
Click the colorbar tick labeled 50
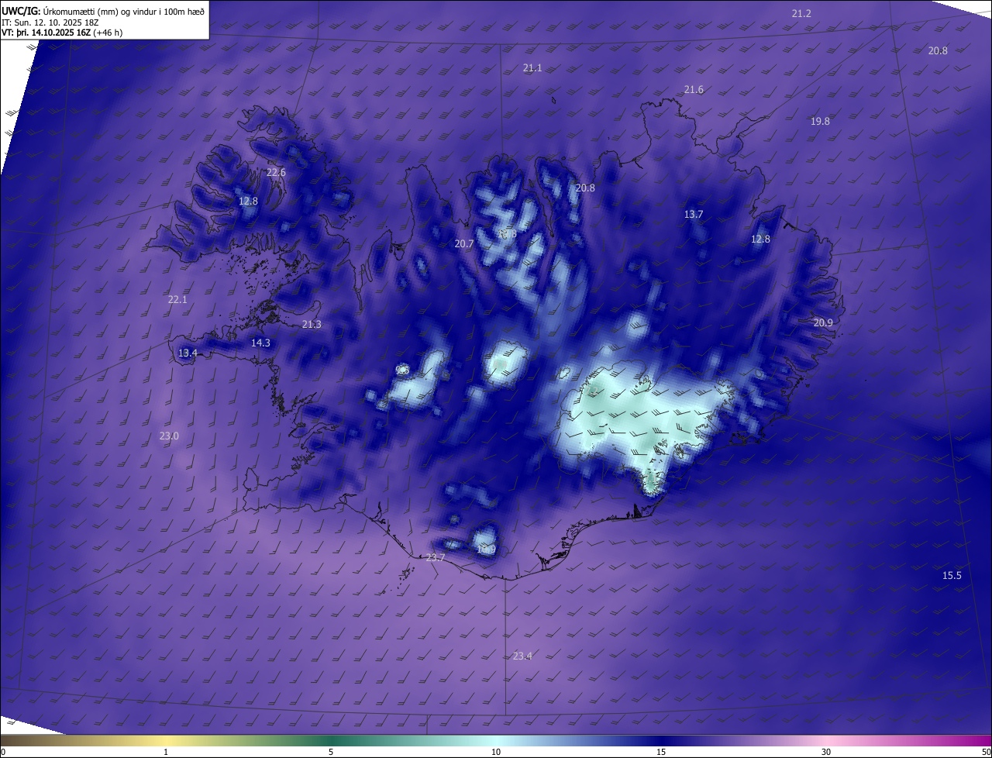(x=986, y=752)
